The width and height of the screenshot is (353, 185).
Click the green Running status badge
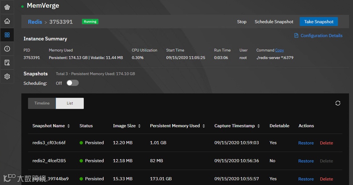pos(90,22)
